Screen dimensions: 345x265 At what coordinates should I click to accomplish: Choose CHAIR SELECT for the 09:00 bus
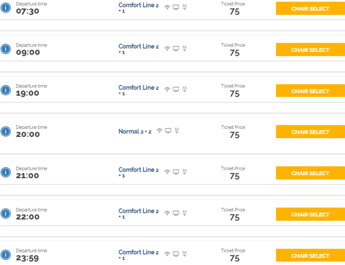[310, 50]
